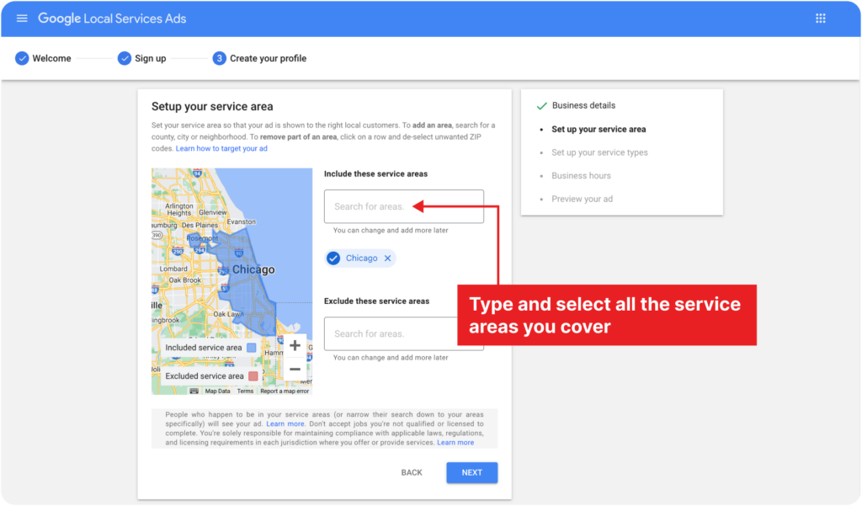Click the Chicago chip label
Screen dimensions: 862x506
[361, 258]
